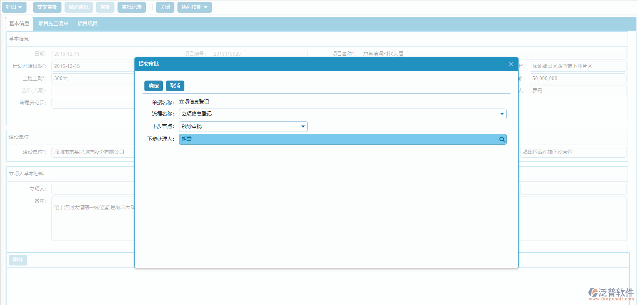Open 审批记录 from the toolbar
This screenshot has height=305, width=638.
coord(131,7)
